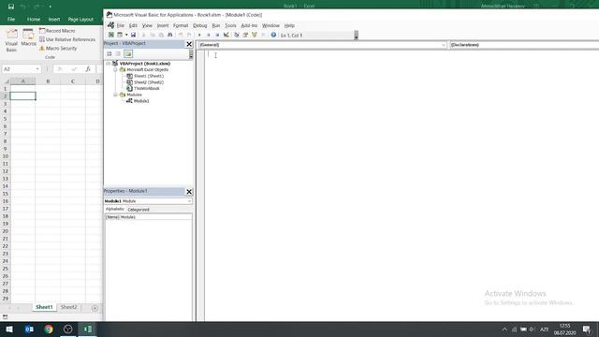Open the VBA Insert menu
Image resolution: width=599 pixels, height=337 pixels.
click(163, 25)
